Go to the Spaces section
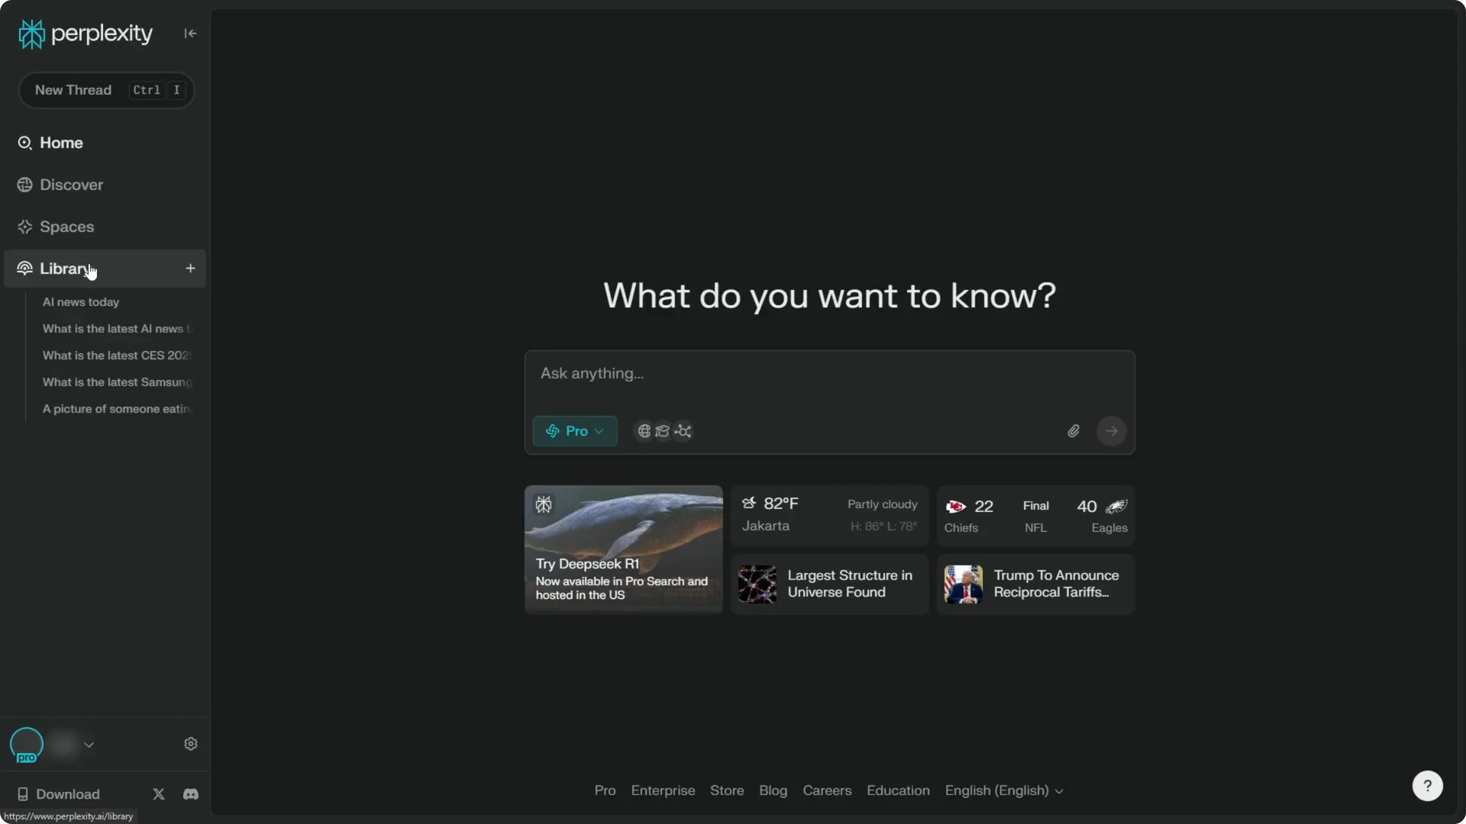The height and width of the screenshot is (824, 1466). pos(67,226)
